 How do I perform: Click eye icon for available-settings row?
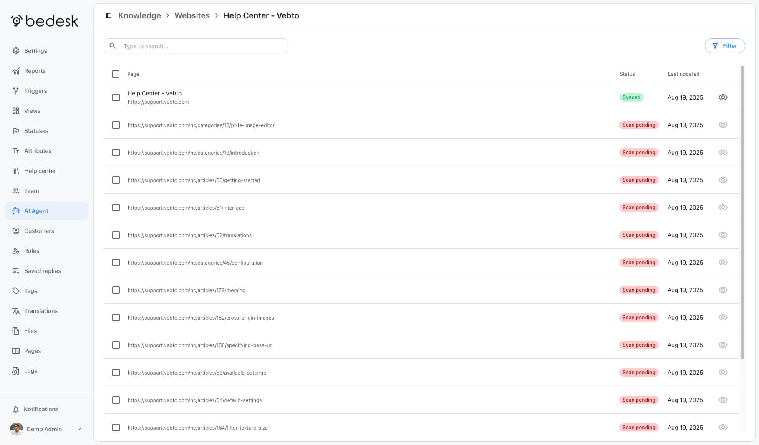723,372
